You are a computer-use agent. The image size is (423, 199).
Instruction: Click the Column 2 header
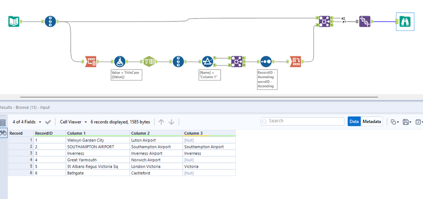tap(156, 133)
